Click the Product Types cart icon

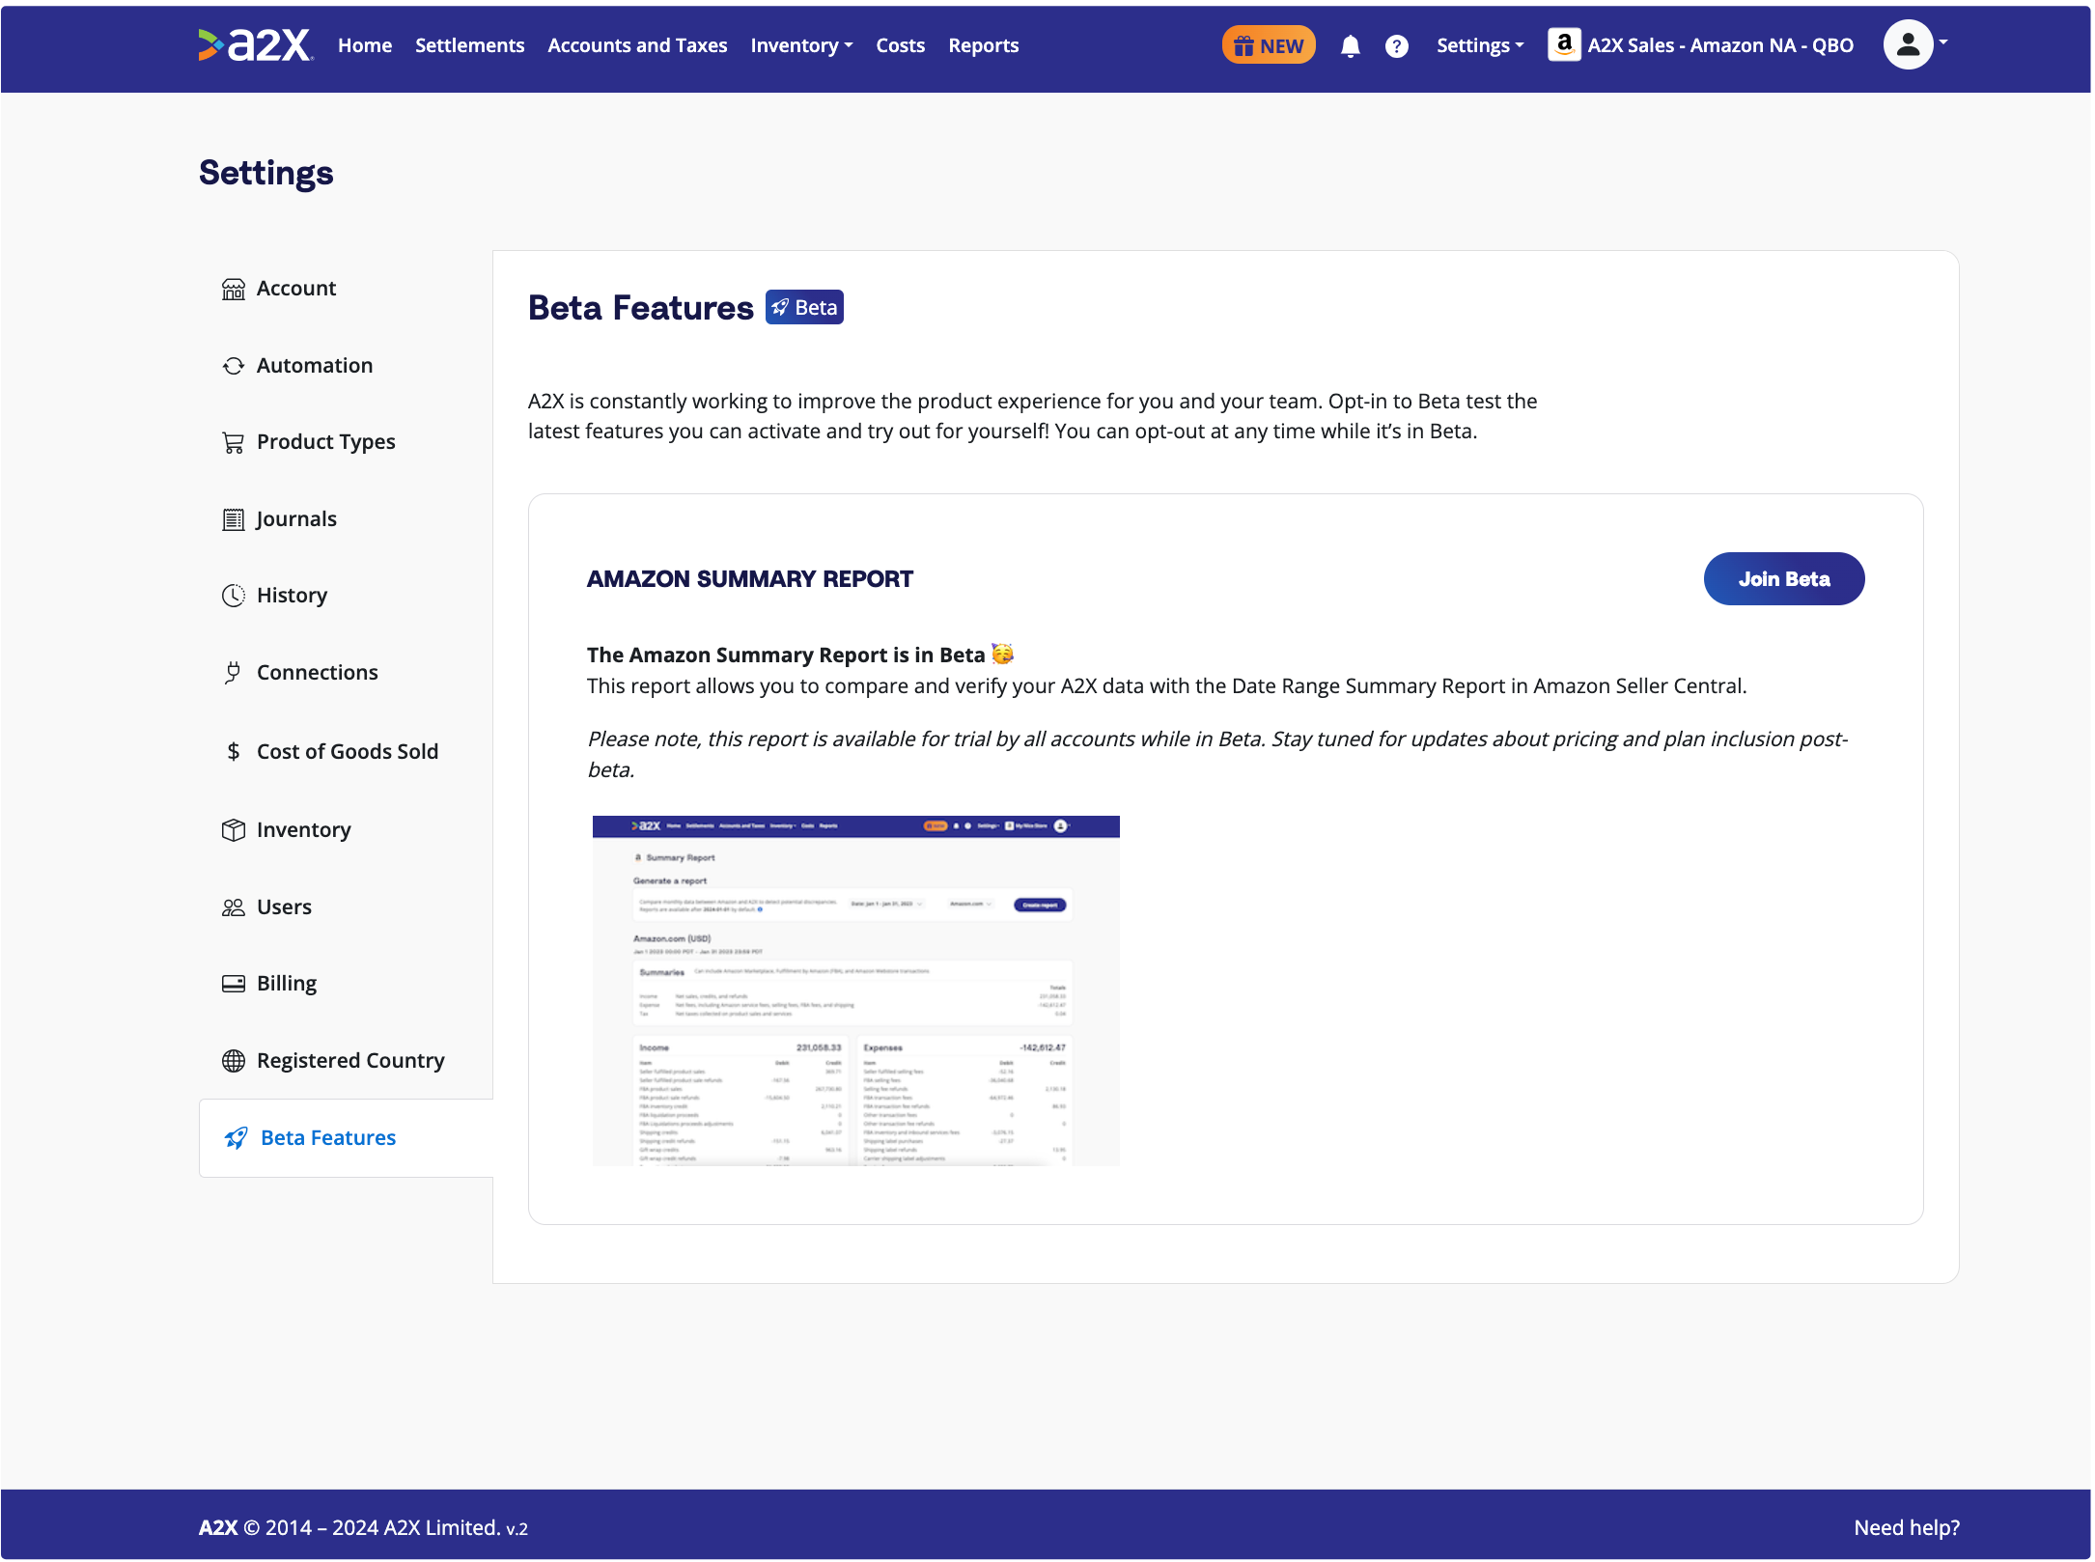(x=234, y=442)
